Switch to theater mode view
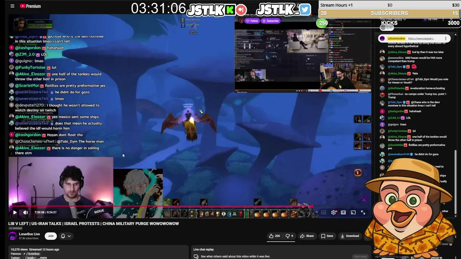 [343, 213]
